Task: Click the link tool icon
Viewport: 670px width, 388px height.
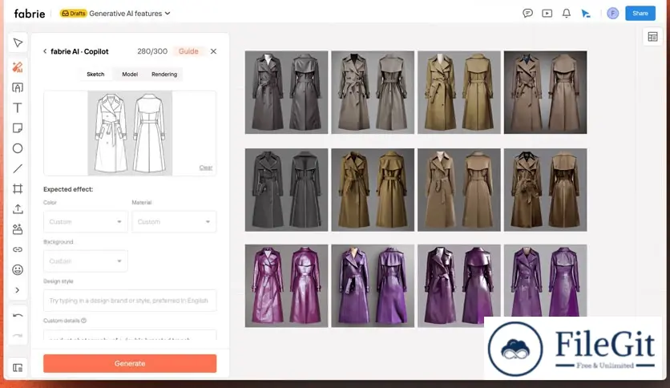Action: click(x=18, y=249)
